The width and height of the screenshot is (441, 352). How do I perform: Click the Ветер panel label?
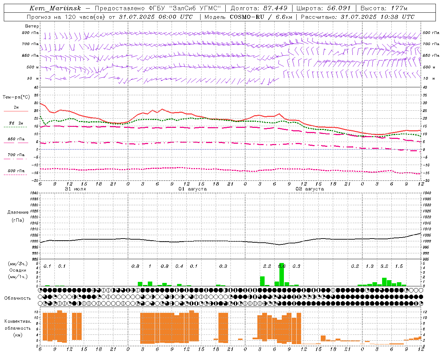point(32,26)
